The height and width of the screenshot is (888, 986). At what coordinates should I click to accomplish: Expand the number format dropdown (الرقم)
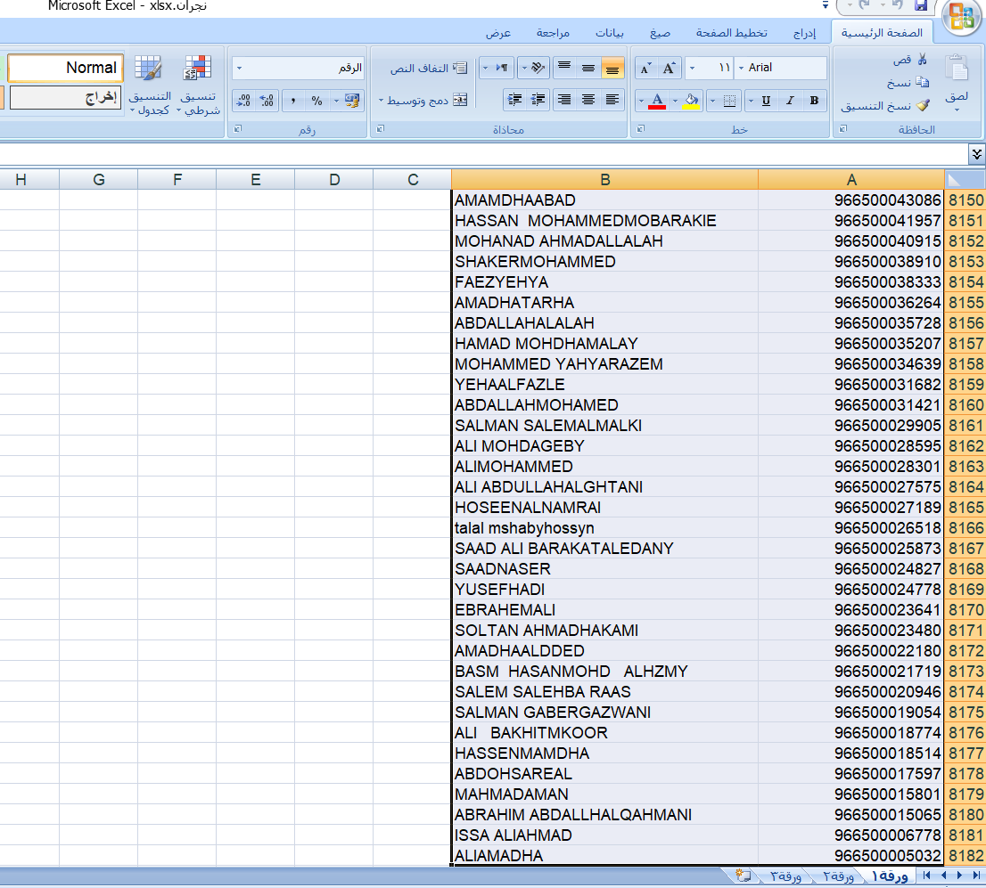coord(239,68)
